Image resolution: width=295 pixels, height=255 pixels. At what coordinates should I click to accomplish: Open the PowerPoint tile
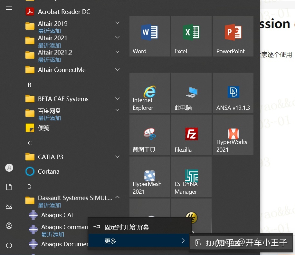point(233,36)
